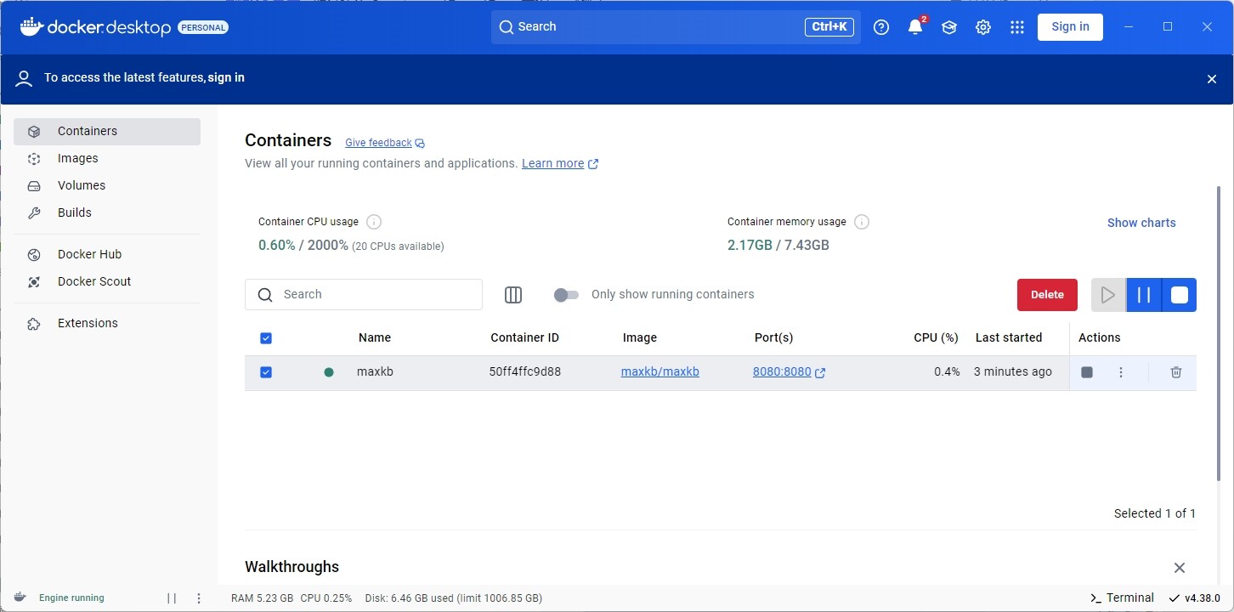
Task: Click the sign in link in the banner
Action: [226, 77]
